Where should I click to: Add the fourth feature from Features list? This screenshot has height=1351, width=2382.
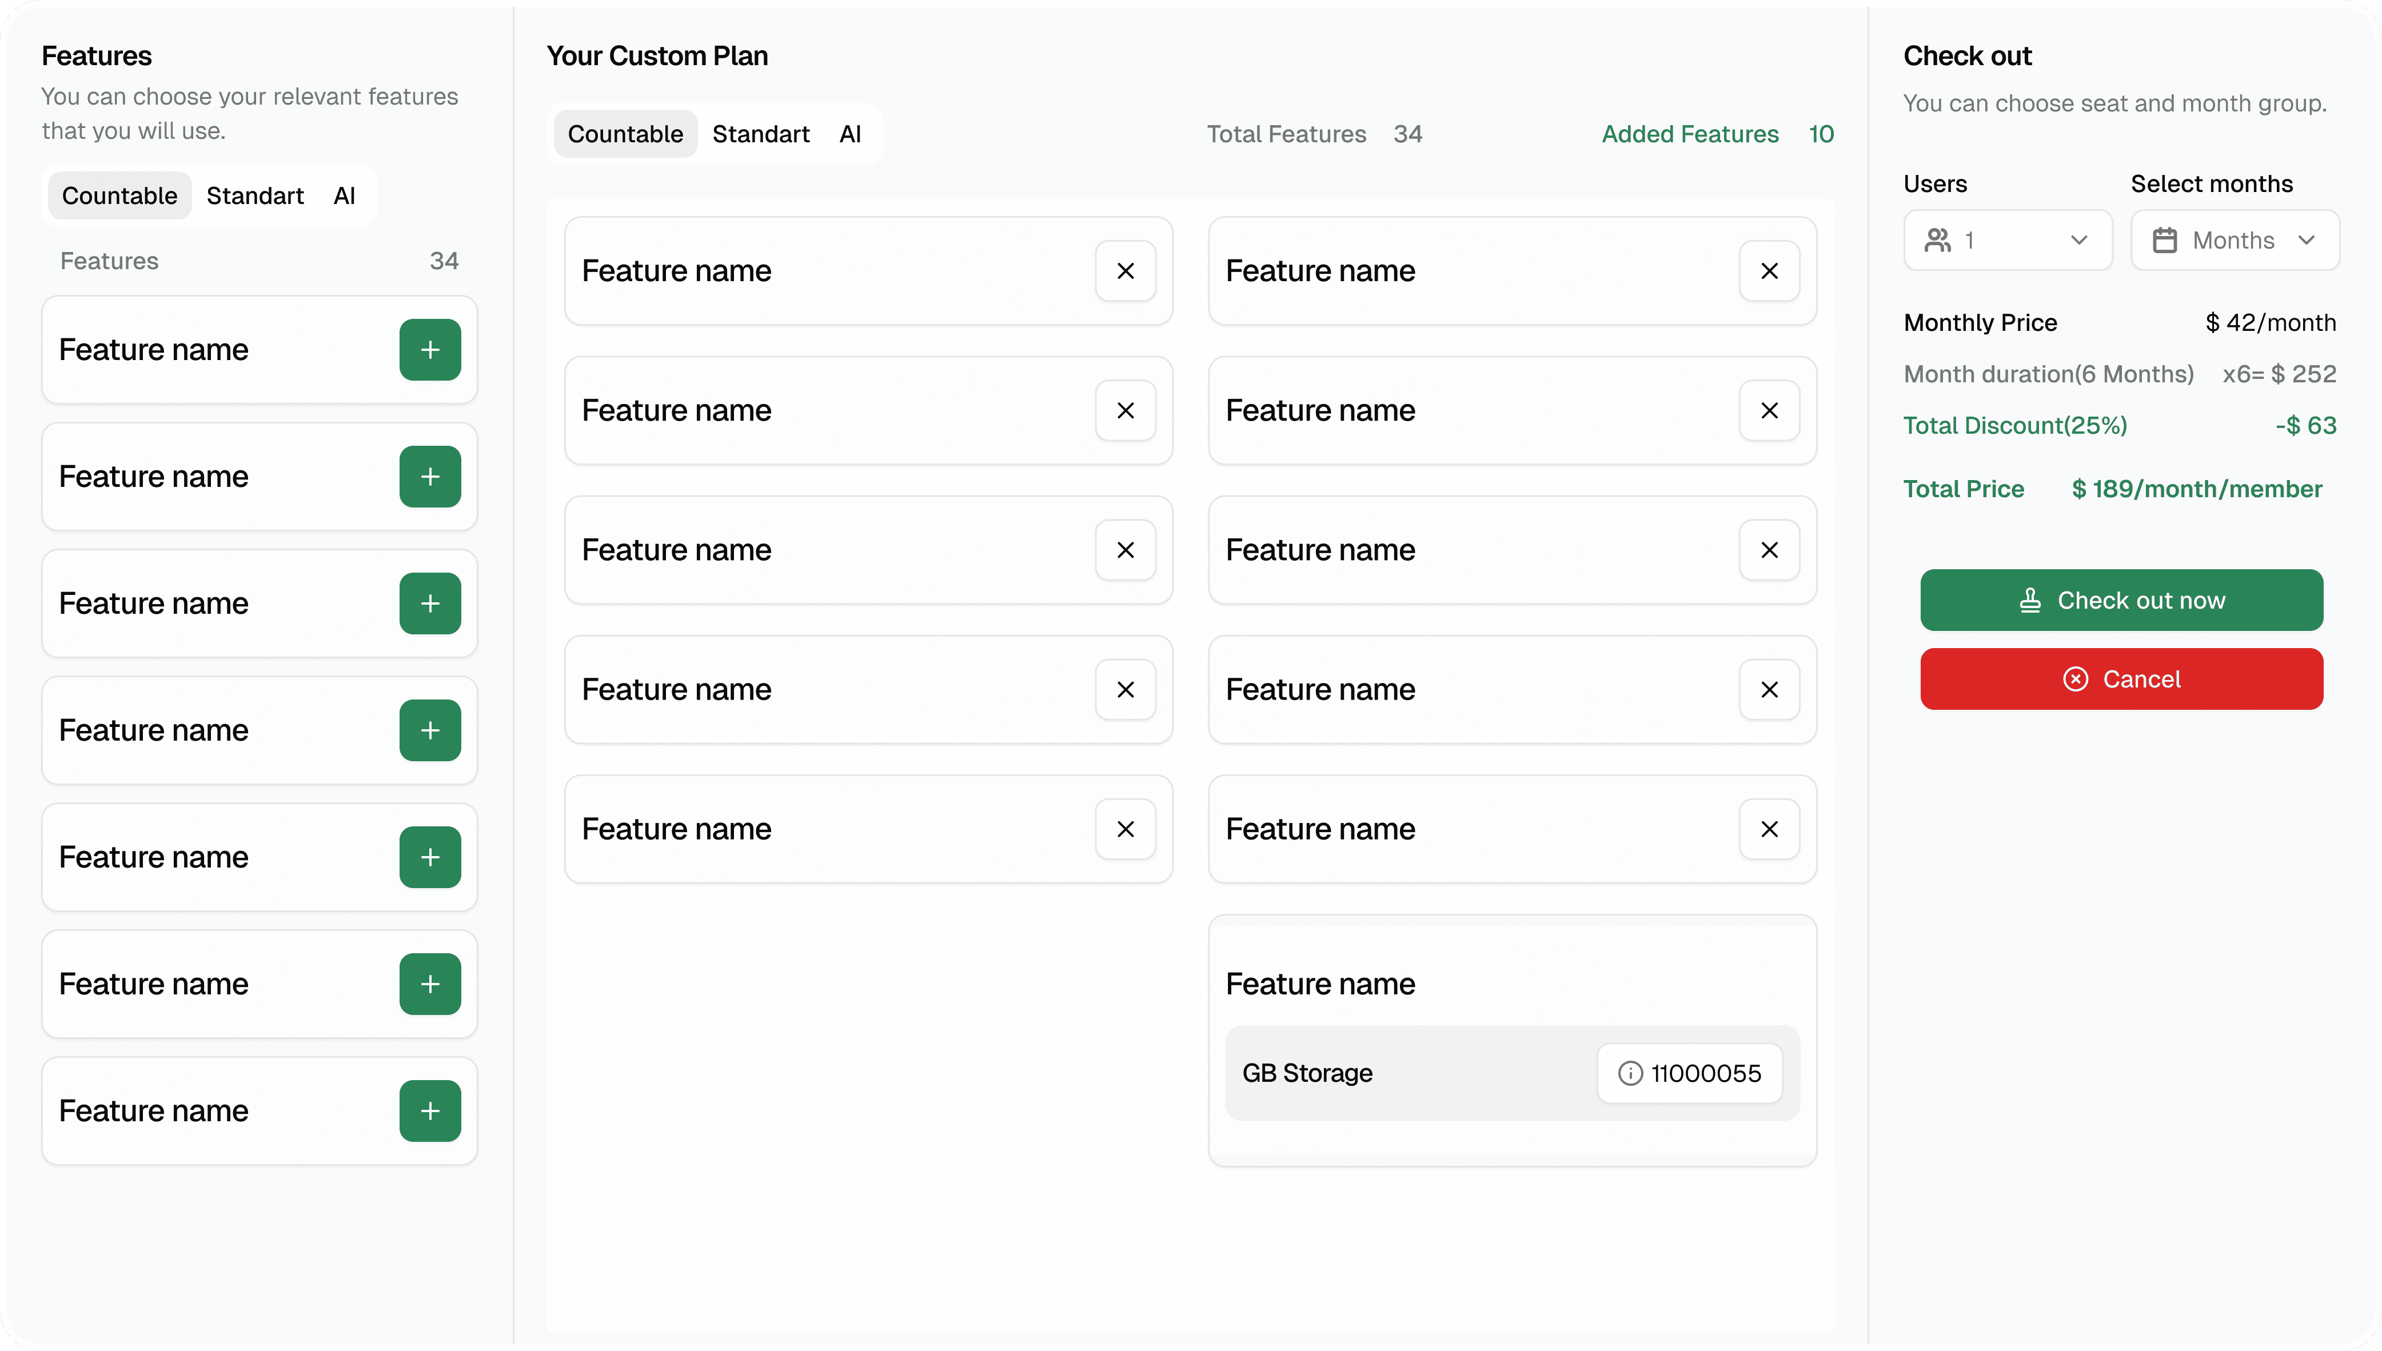pyautogui.click(x=430, y=730)
